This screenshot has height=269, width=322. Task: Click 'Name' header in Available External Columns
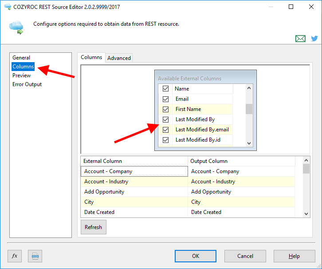(203, 89)
